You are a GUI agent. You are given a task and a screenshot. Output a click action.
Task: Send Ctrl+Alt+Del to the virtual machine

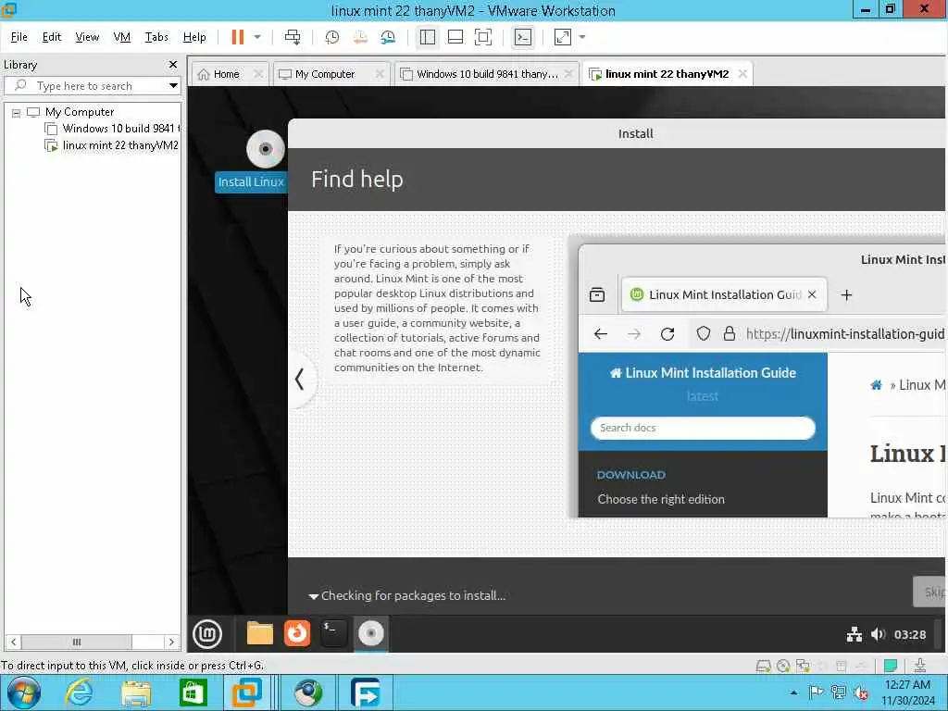293,37
